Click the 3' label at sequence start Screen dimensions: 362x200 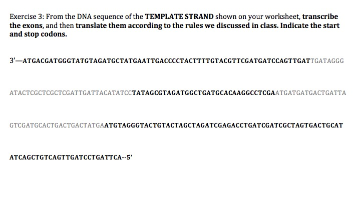tap(13, 60)
